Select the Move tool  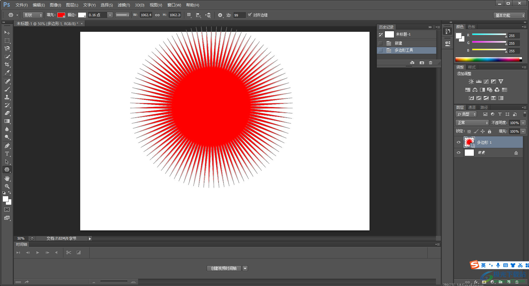click(x=7, y=32)
